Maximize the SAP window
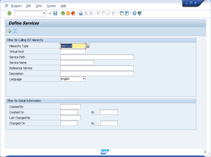This screenshot has width=211, height=157. coord(191,3)
